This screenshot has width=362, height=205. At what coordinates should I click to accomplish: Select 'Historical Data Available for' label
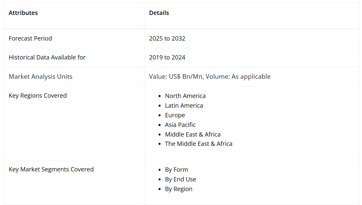click(x=47, y=57)
